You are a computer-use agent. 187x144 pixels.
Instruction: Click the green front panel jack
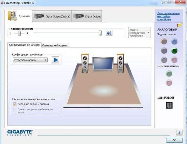[169, 73]
